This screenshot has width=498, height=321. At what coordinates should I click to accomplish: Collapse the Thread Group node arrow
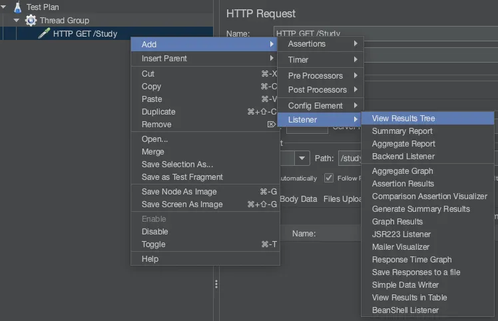coord(17,21)
